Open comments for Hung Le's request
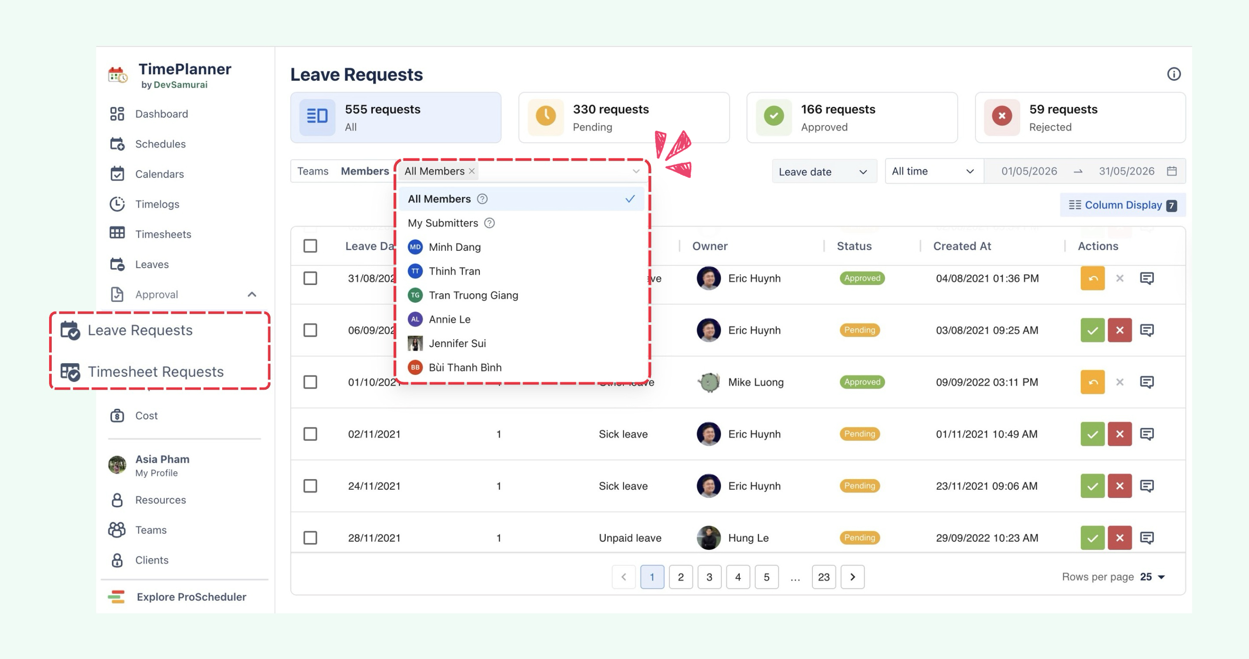The image size is (1249, 659). coord(1147,537)
